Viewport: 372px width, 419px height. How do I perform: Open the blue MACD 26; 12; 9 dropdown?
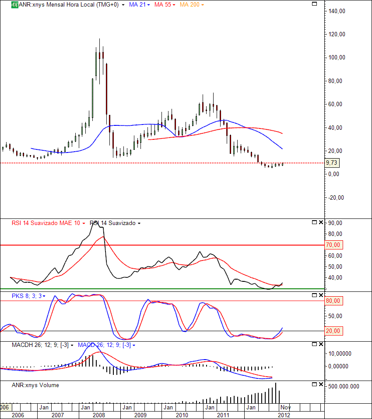pos(134,345)
